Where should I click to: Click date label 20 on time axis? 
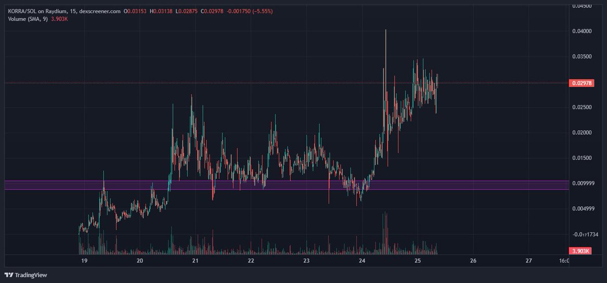tap(140, 261)
